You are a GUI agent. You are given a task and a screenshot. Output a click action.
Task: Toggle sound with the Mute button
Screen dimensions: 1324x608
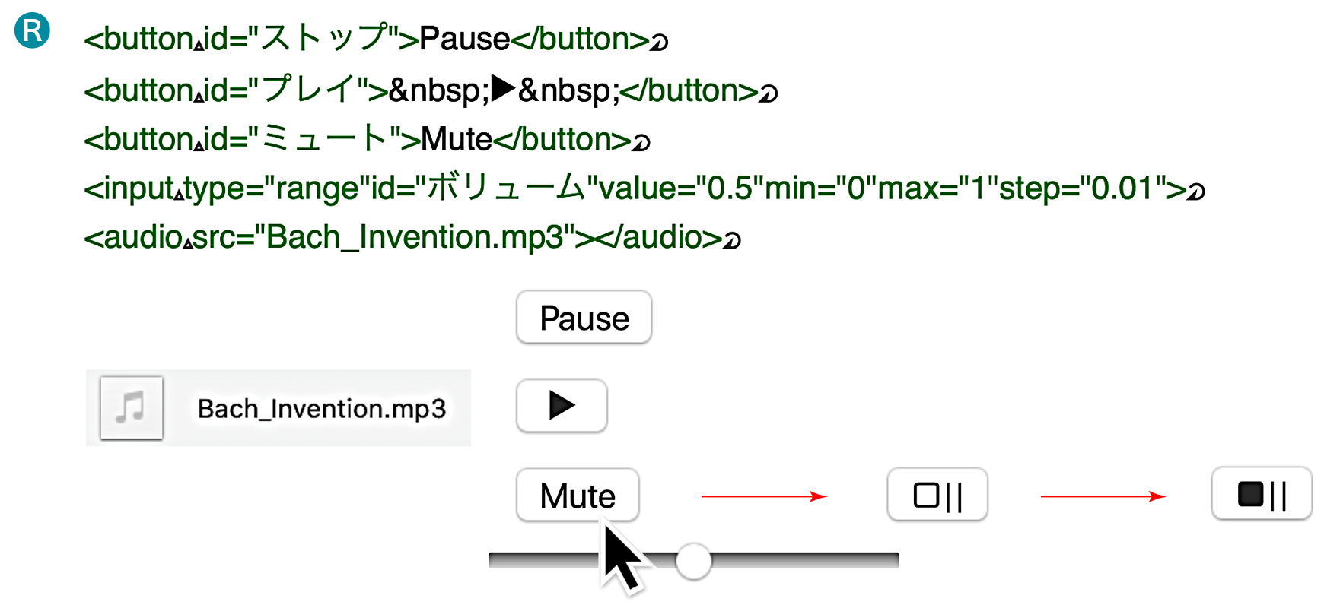click(578, 495)
